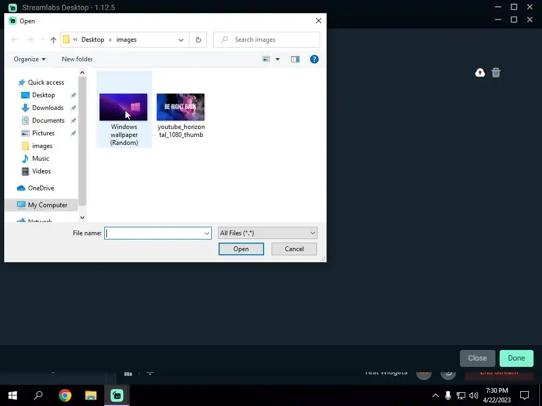542x406 pixels.
Task: Create a New folder
Action: pos(77,59)
